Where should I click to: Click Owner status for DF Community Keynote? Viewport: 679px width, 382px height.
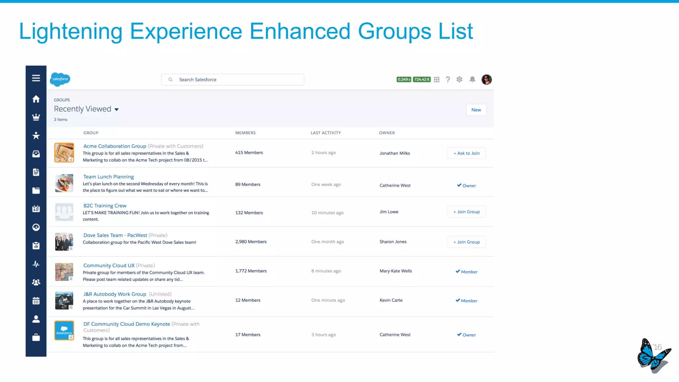(466, 335)
